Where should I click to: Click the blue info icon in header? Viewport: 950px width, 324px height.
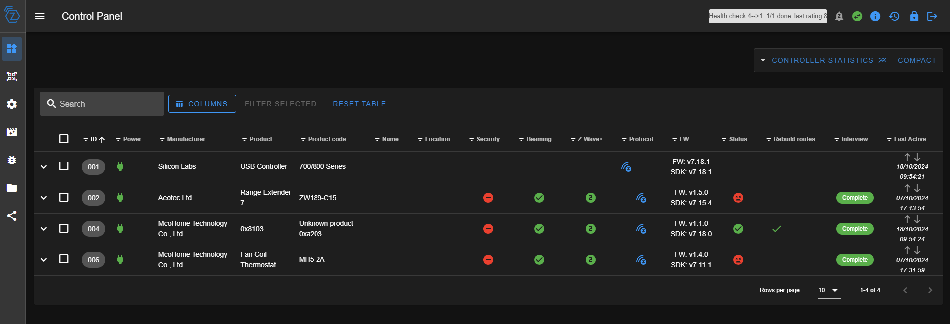pos(875,16)
